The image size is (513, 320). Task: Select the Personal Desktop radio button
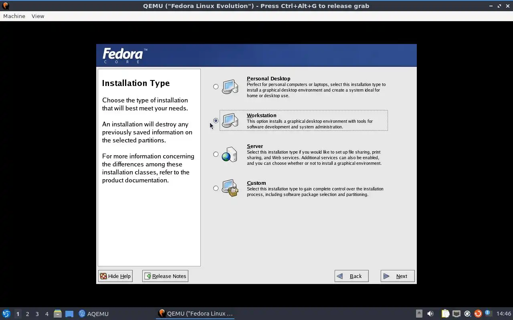click(x=216, y=86)
